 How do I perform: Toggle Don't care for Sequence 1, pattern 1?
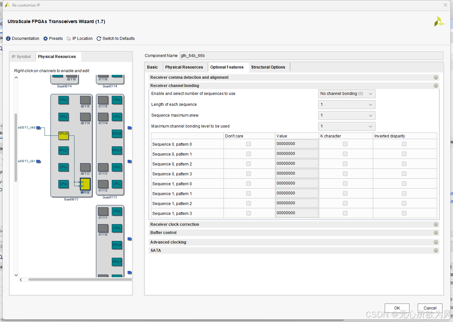249,193
